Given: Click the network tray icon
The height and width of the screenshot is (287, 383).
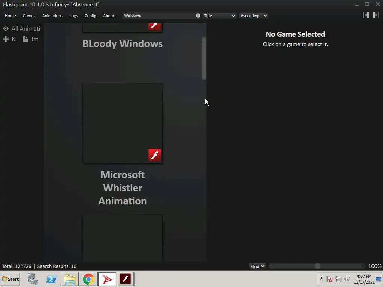Looking at the screenshot, I should (x=338, y=279).
